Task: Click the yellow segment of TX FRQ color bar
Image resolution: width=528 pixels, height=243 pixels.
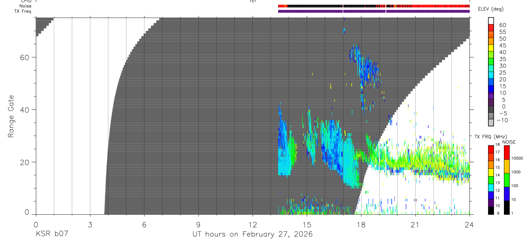Action: coord(491,173)
